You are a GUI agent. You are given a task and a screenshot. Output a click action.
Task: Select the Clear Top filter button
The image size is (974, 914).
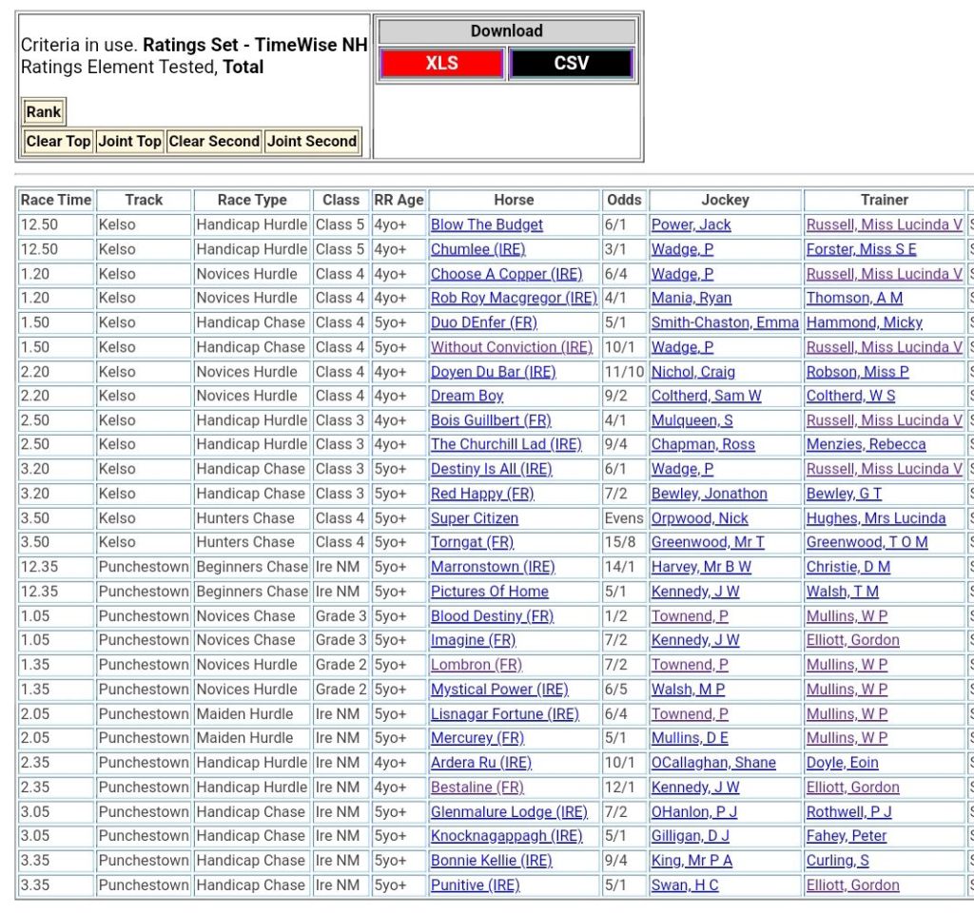click(58, 142)
